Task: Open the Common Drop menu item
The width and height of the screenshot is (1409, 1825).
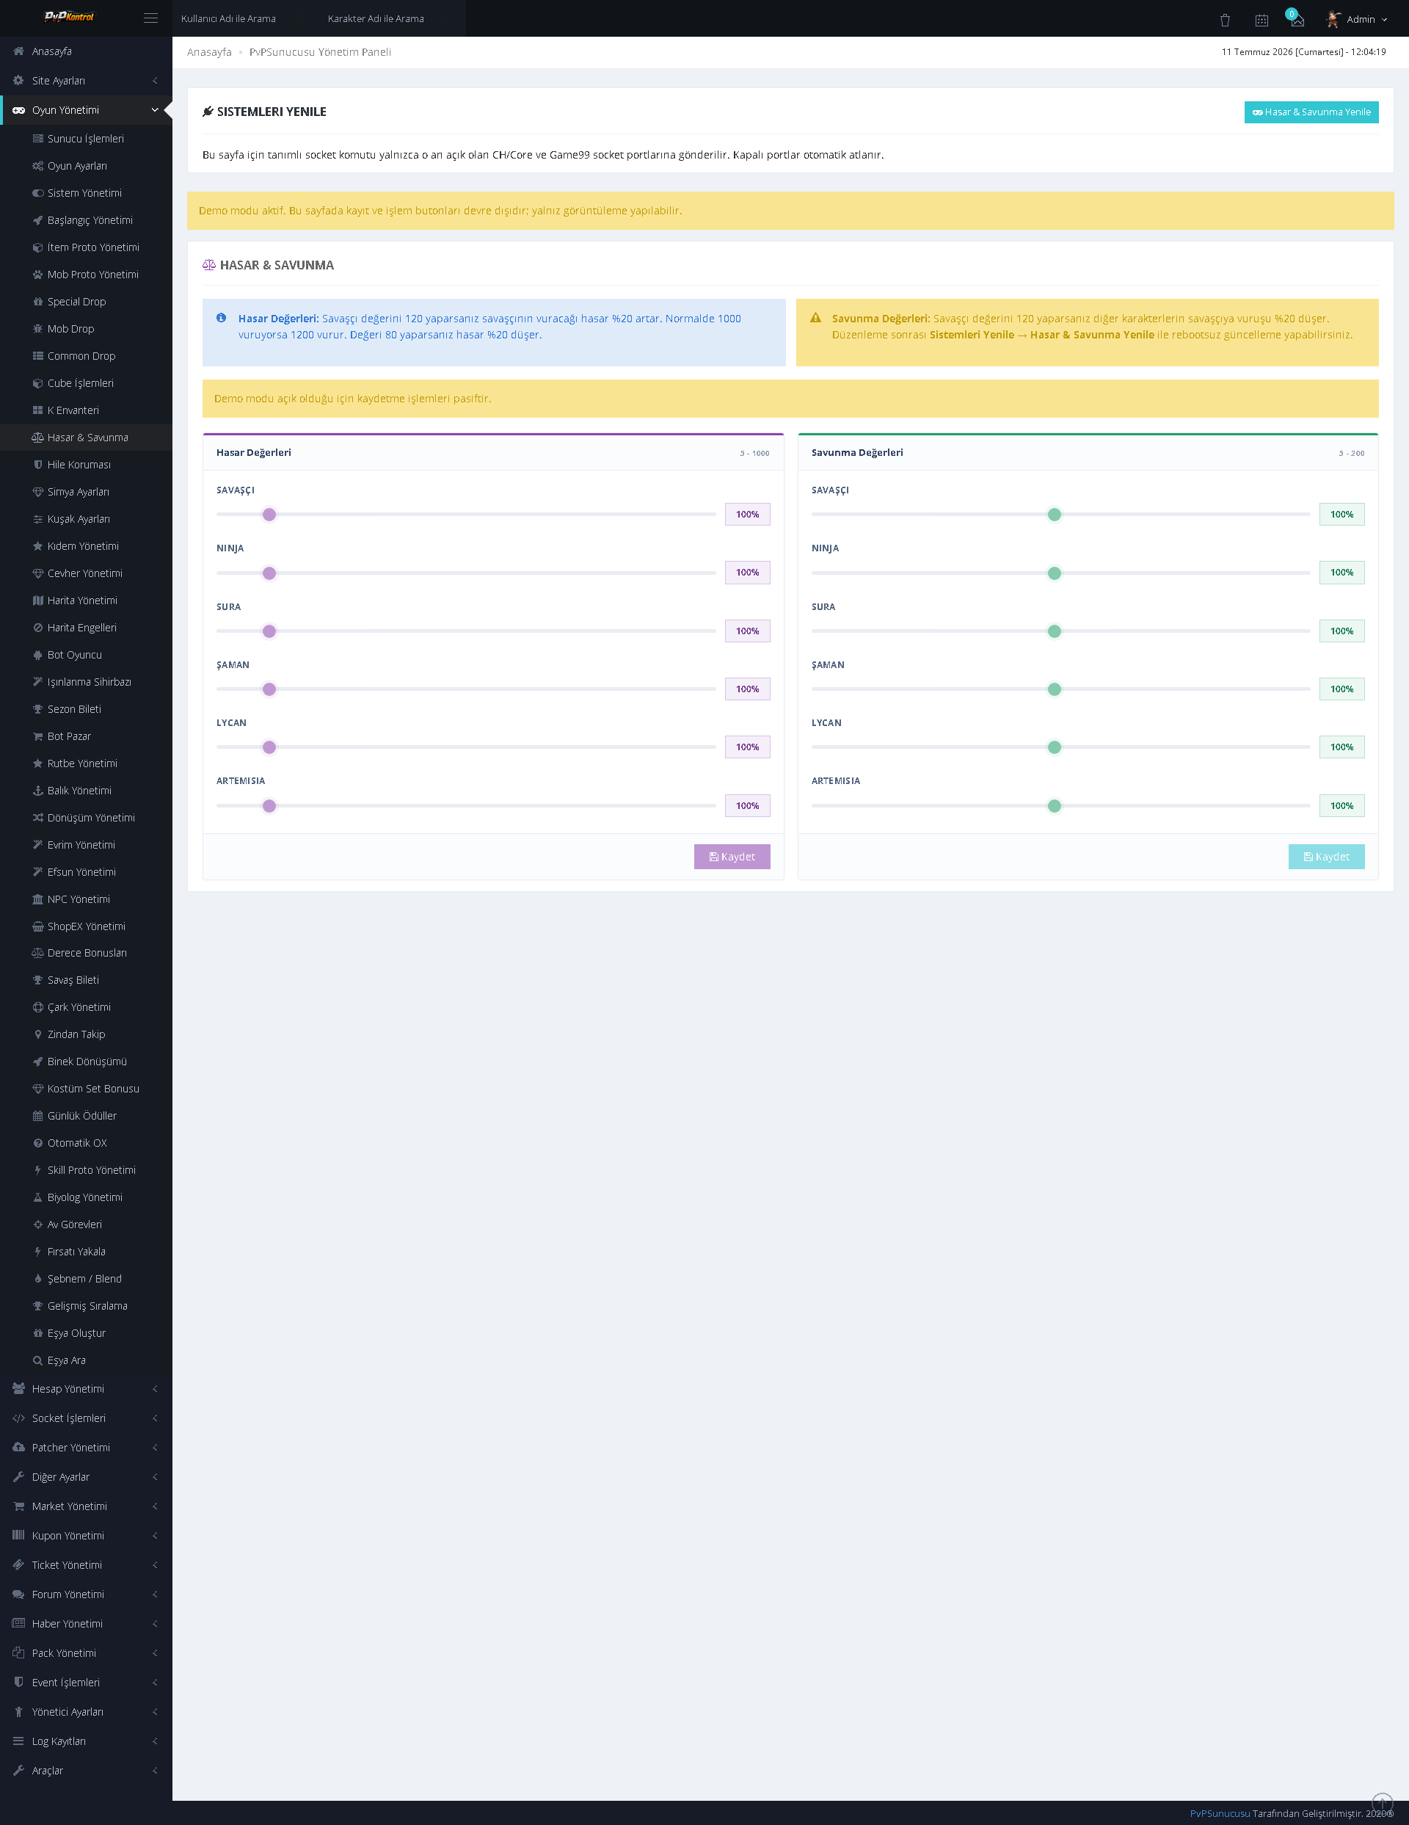Action: [86, 356]
